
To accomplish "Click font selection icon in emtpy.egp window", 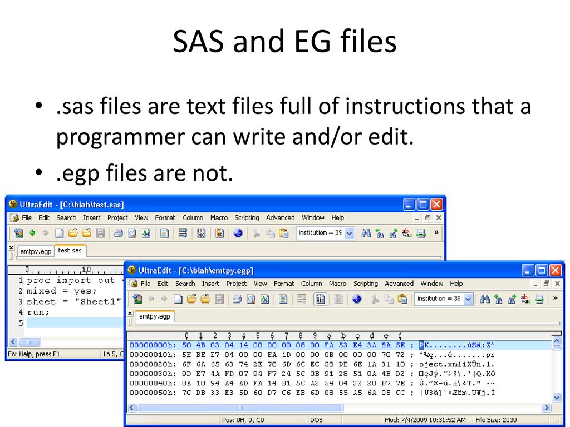I will pyautogui.click(x=264, y=299).
